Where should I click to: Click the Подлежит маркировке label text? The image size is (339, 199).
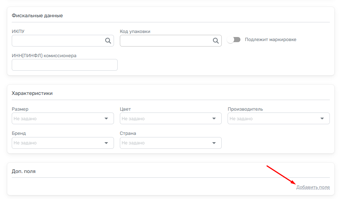tap(270, 40)
